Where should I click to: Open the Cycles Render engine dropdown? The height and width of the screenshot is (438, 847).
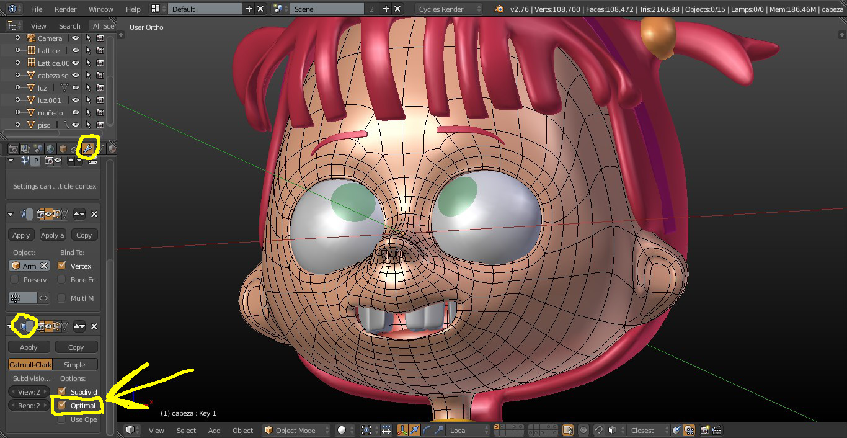448,9
